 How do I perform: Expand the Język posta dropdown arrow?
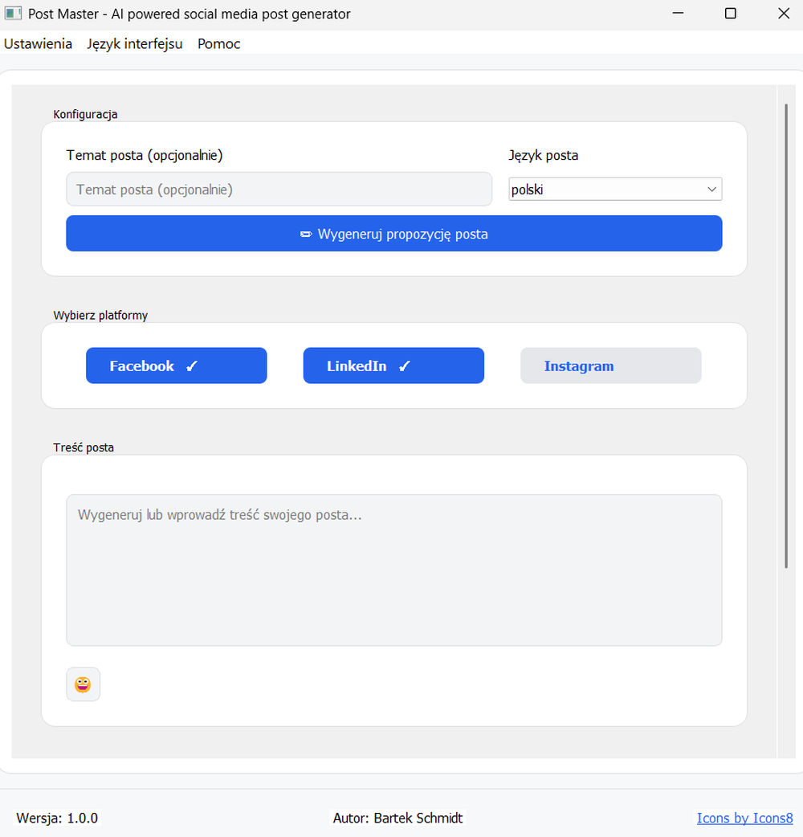(x=711, y=190)
